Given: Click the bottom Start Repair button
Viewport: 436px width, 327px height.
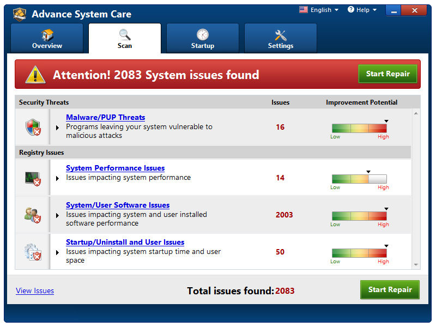Looking at the screenshot, I should coord(390,289).
